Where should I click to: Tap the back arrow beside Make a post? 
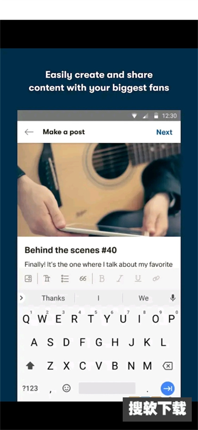[29, 132]
